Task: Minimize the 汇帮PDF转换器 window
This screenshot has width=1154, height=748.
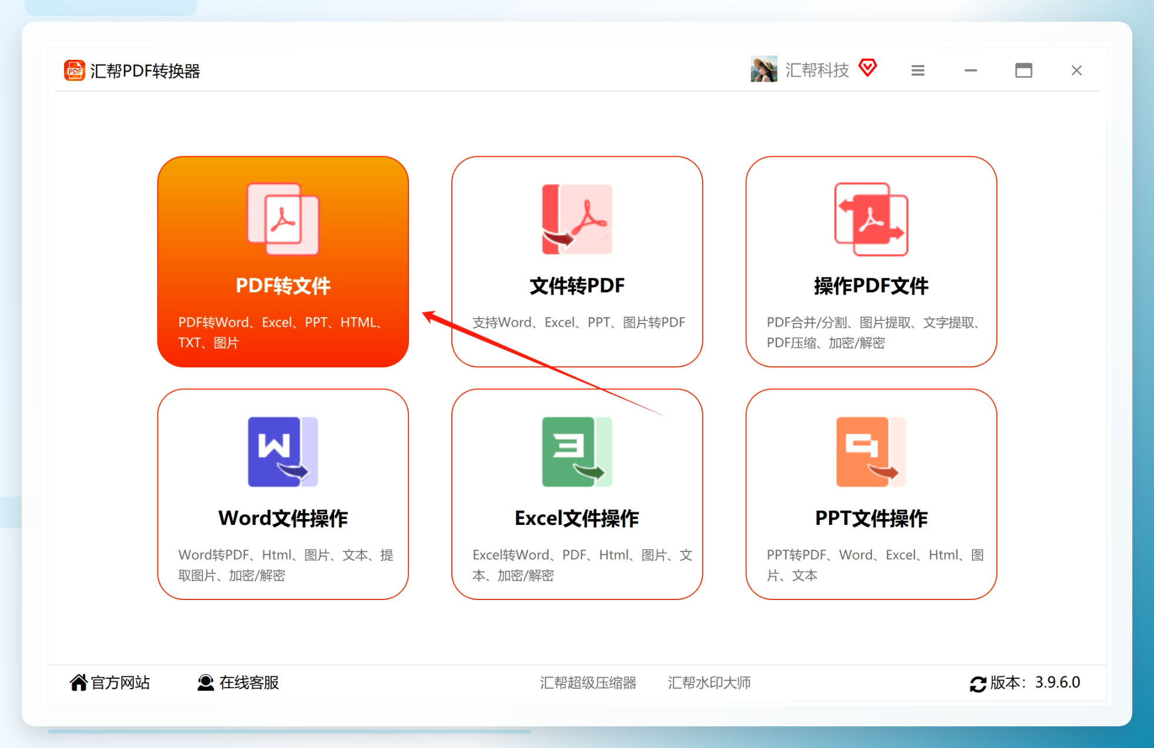Action: (x=971, y=70)
